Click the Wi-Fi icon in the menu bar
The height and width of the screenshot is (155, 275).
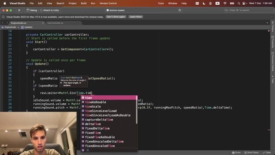pyautogui.click(x=225, y=3)
